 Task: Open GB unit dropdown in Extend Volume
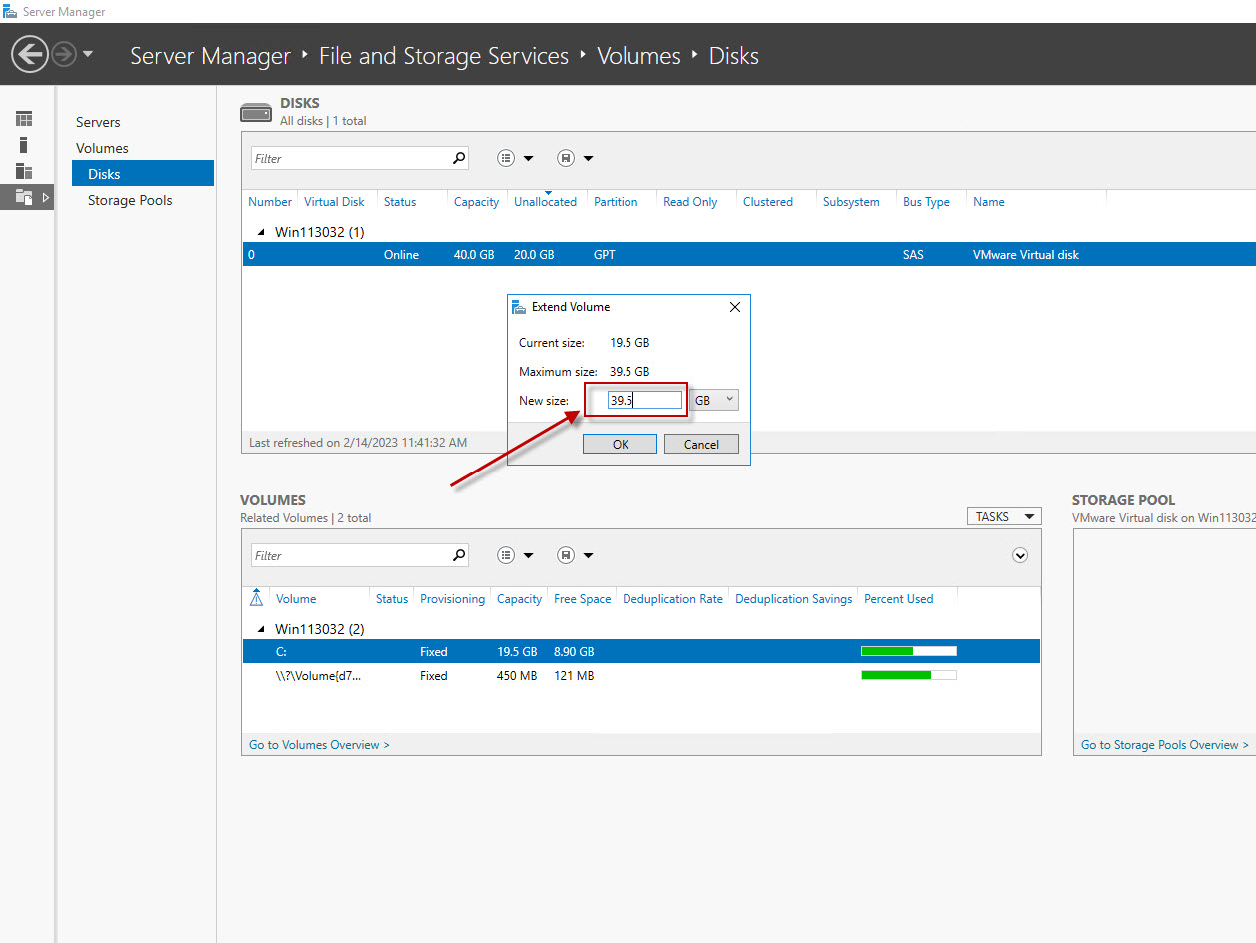coord(714,400)
